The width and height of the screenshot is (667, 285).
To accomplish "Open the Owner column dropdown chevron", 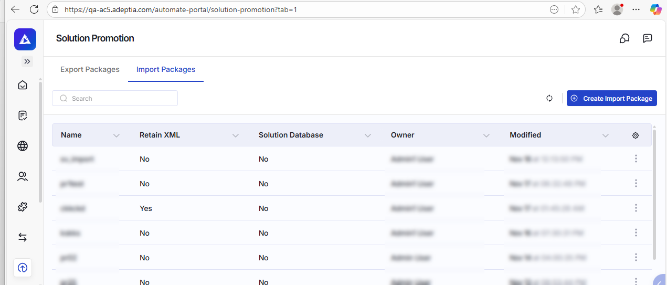I will tap(486, 135).
